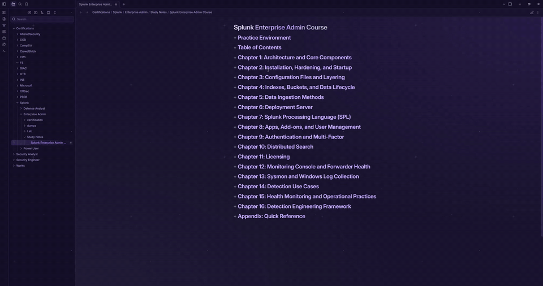The width and height of the screenshot is (543, 286).
Task: Open the dumps folder
Action: tap(32, 125)
